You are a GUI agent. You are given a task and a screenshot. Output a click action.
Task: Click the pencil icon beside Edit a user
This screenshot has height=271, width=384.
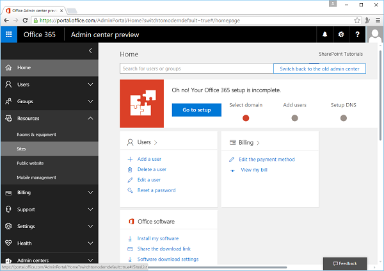[130, 180]
